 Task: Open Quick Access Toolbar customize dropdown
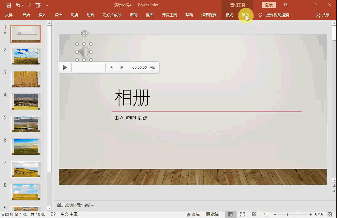(47, 5)
